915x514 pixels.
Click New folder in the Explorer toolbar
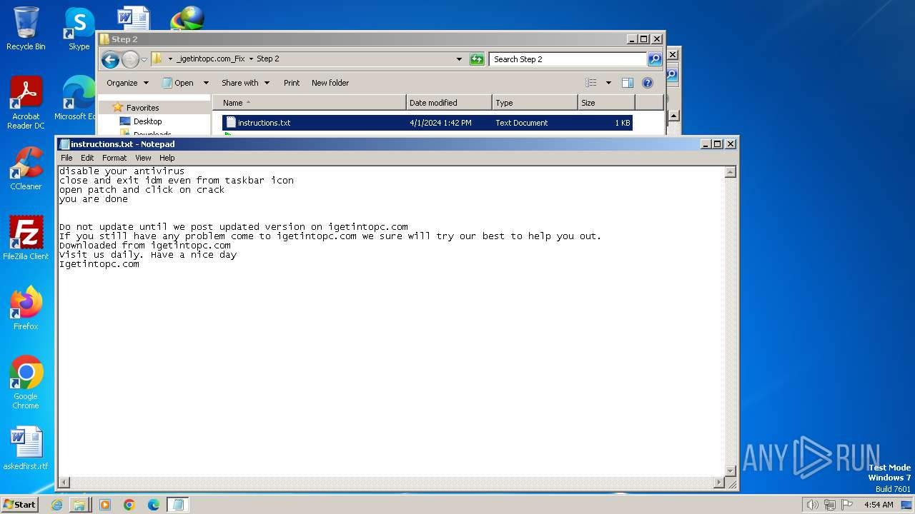point(330,83)
